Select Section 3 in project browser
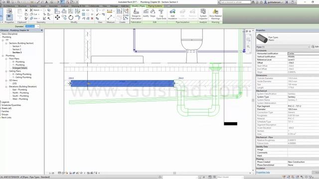The image size is (319, 179). click(x=17, y=53)
